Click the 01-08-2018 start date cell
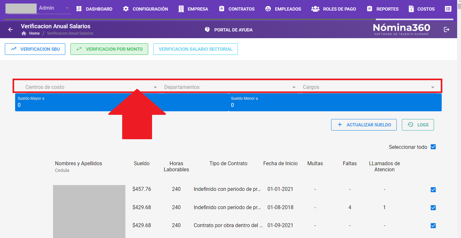 click(280, 207)
